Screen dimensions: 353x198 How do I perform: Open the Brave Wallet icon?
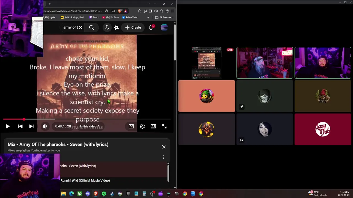coord(156,11)
